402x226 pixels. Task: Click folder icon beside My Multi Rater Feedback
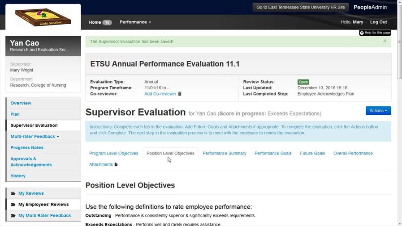[x=13, y=216]
